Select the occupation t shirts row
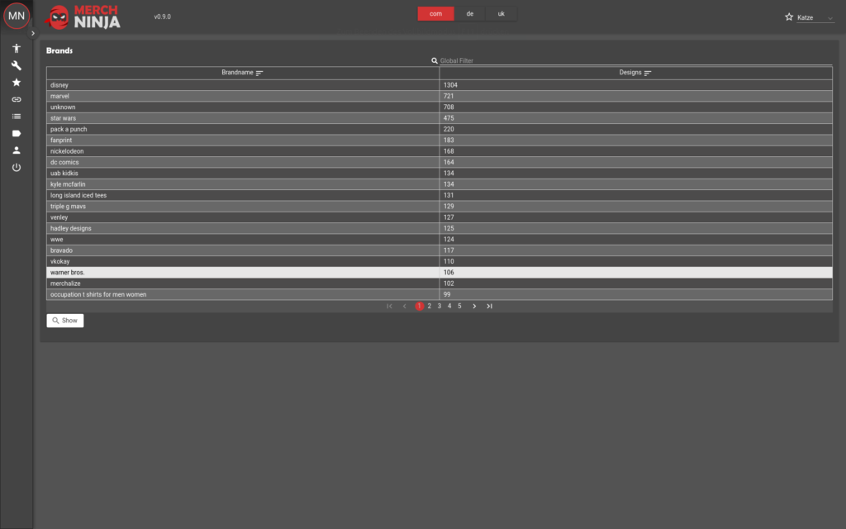Screen dimensions: 846x529 (x=440, y=295)
